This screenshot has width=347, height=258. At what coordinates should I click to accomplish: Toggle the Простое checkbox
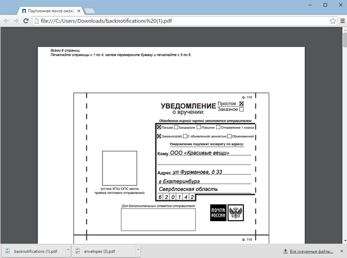pyautogui.click(x=241, y=104)
